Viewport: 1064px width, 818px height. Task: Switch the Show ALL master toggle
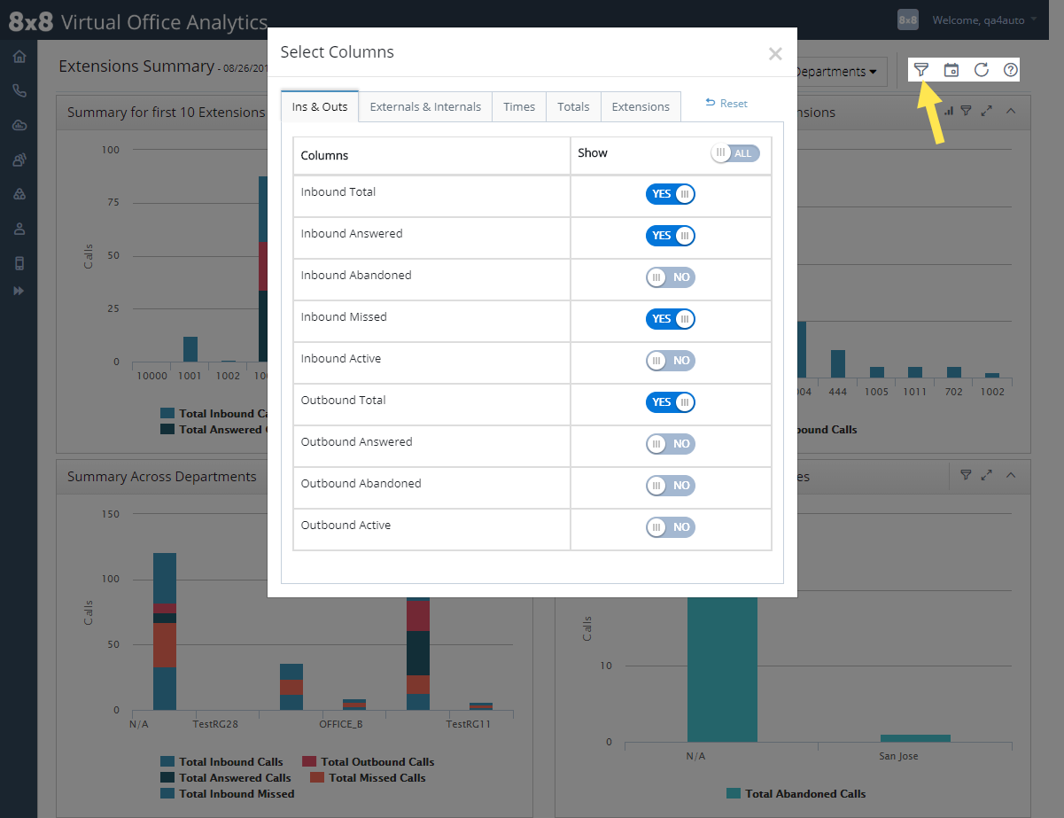coord(734,152)
